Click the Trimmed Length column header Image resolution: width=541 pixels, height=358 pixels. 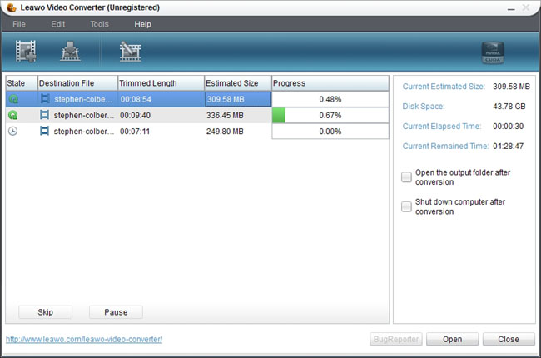[161, 83]
